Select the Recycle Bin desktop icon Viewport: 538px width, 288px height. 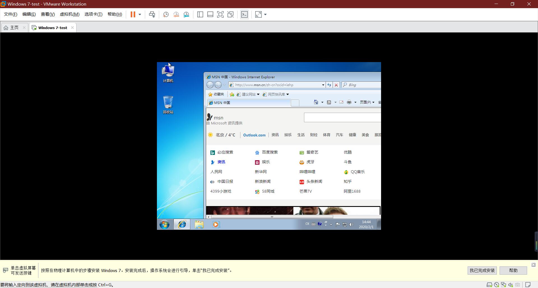(168, 105)
